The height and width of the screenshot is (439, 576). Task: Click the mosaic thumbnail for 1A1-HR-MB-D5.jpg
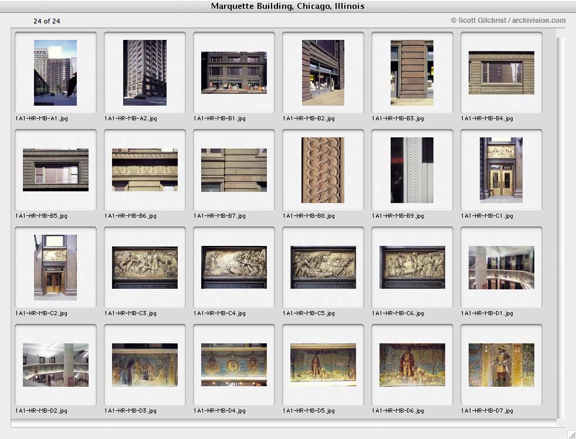[x=323, y=364]
